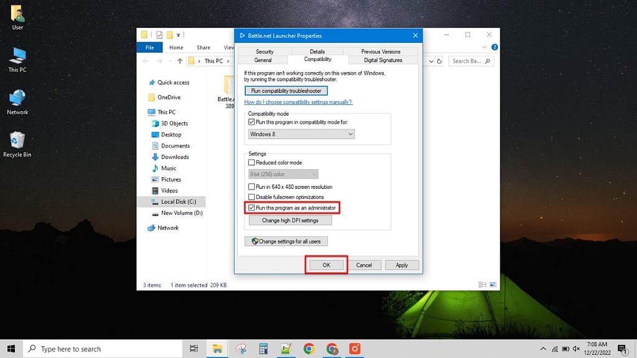Close the Battle.net Launcher Properties dialog

pyautogui.click(x=415, y=35)
